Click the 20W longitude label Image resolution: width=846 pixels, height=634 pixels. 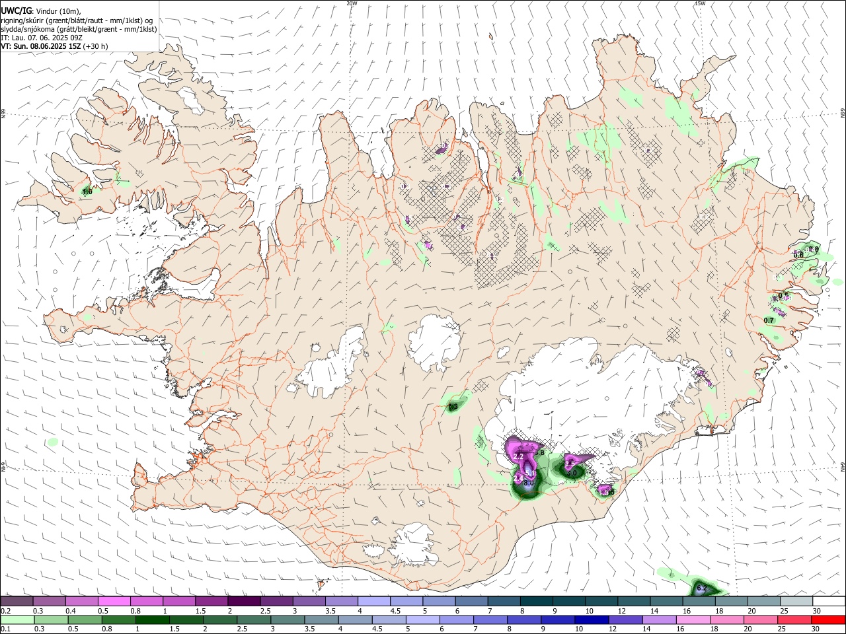pyautogui.click(x=352, y=3)
